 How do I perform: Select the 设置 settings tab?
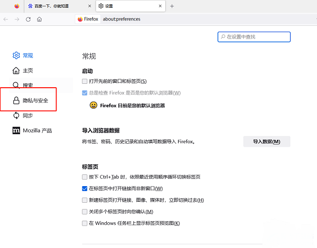131,6
